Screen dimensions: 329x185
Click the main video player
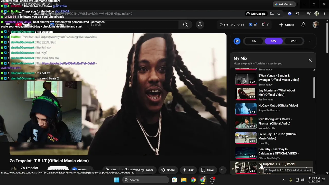click(x=118, y=94)
